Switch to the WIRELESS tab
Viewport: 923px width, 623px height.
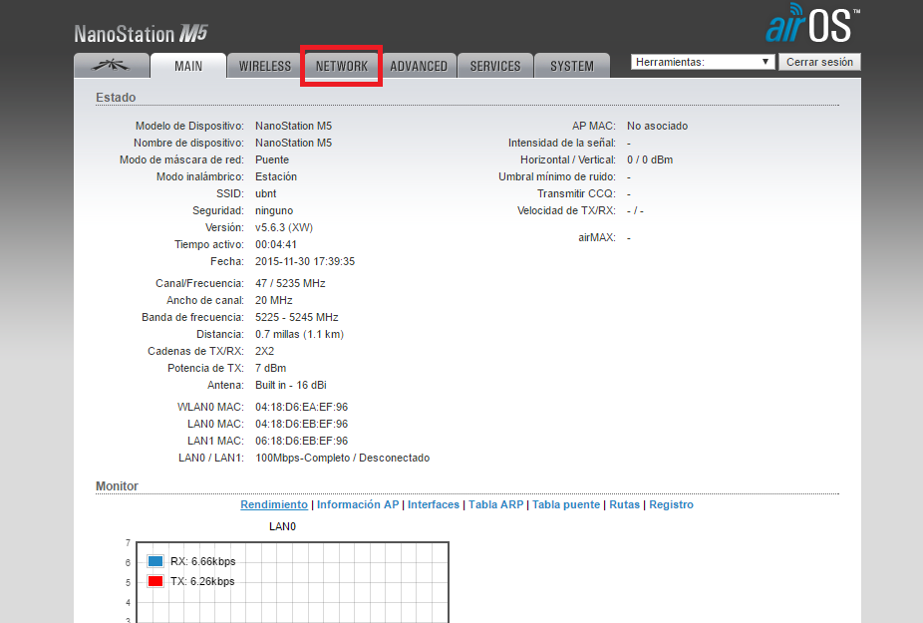(265, 66)
